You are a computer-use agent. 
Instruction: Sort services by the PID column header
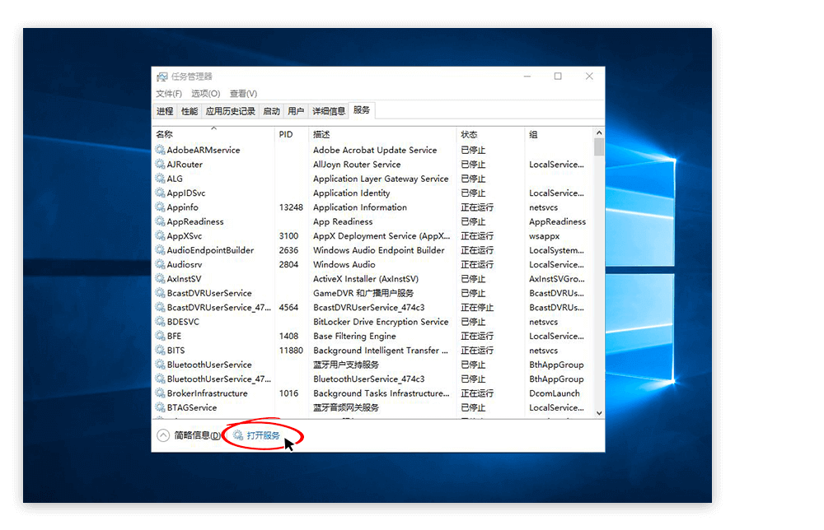290,133
